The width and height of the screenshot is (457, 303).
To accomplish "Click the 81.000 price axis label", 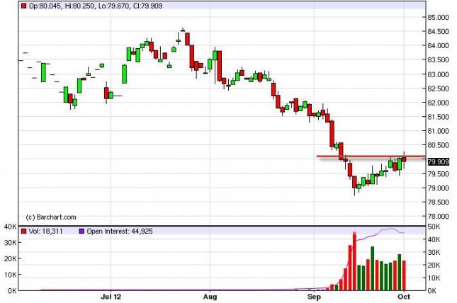I will [x=438, y=131].
